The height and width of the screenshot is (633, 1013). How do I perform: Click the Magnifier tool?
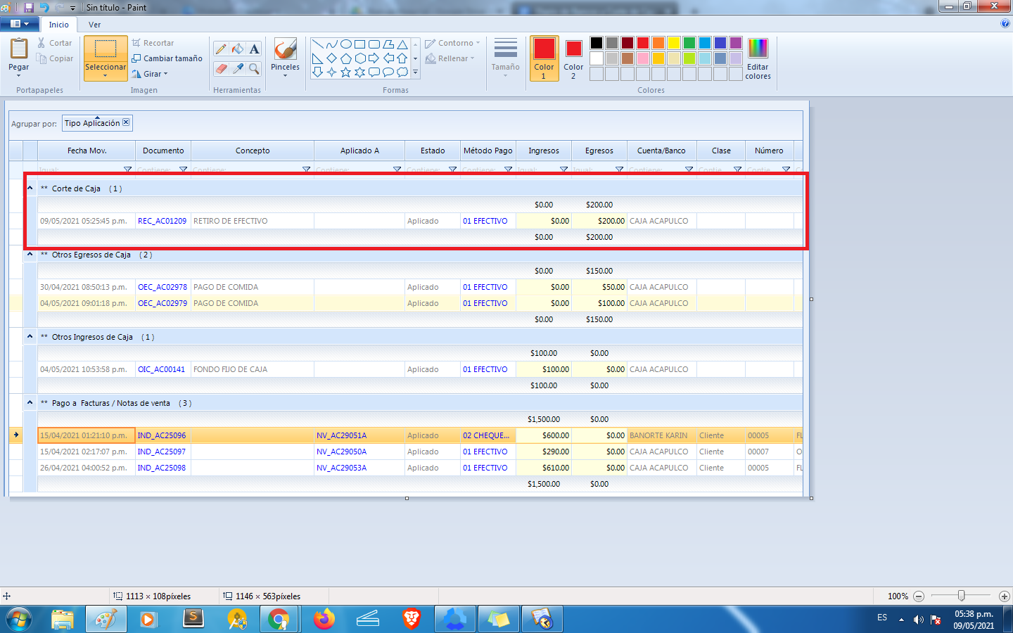coord(255,68)
